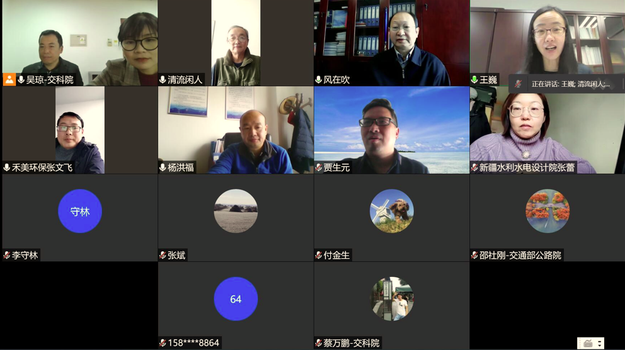625x350 pixels.
Task: Click the microphone icon beside 风在吹
Action: pos(318,80)
